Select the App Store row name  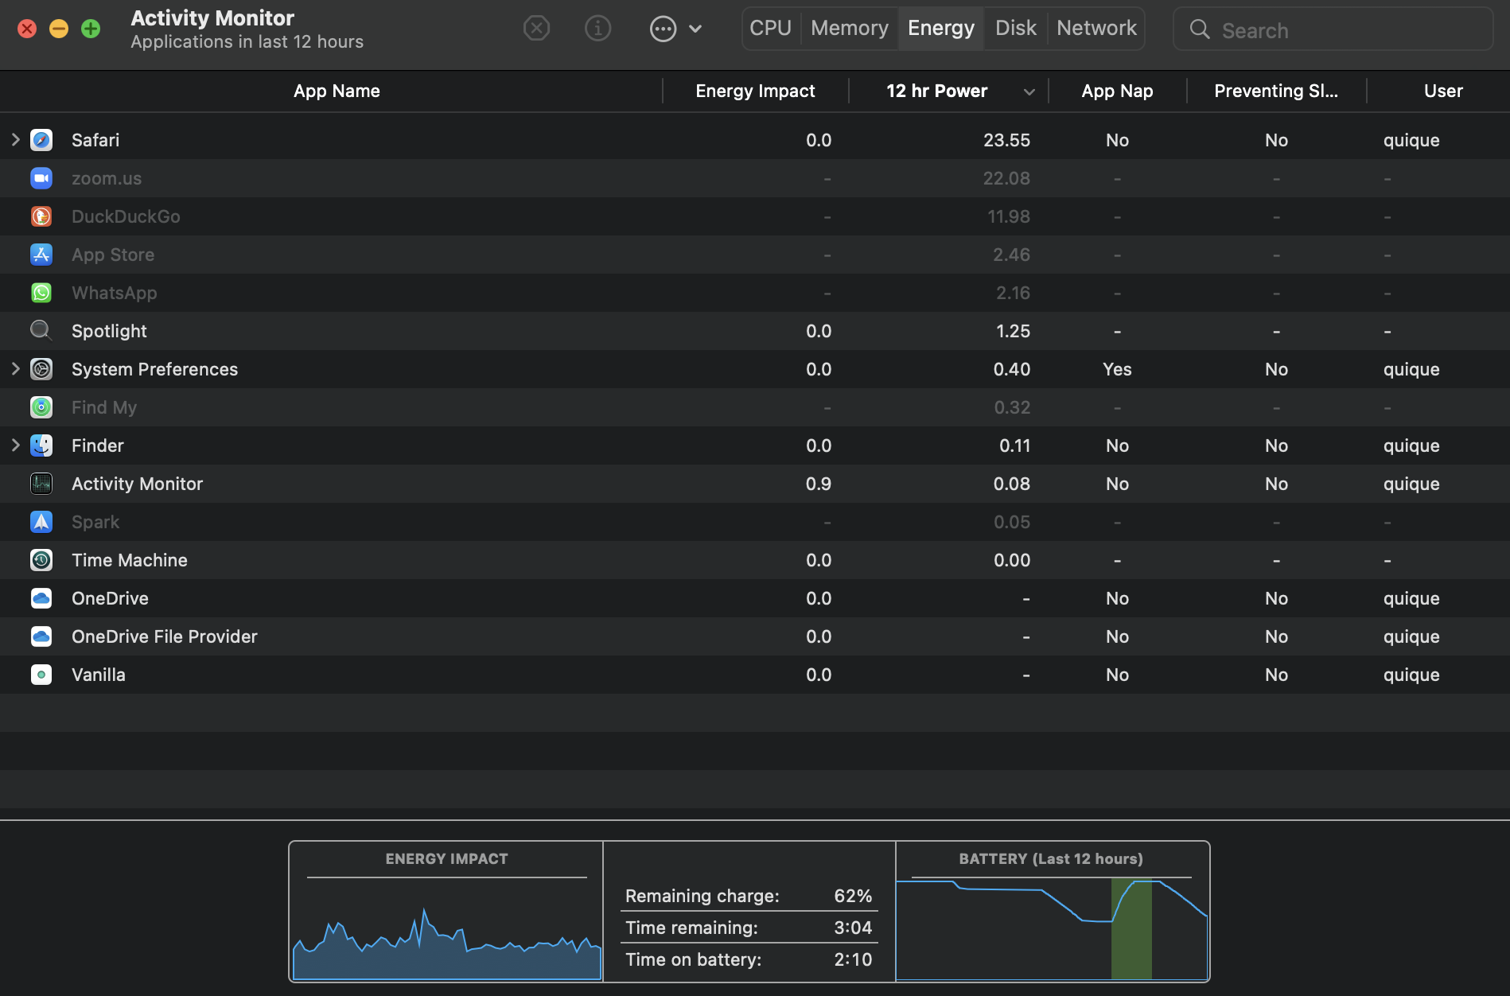tap(113, 255)
